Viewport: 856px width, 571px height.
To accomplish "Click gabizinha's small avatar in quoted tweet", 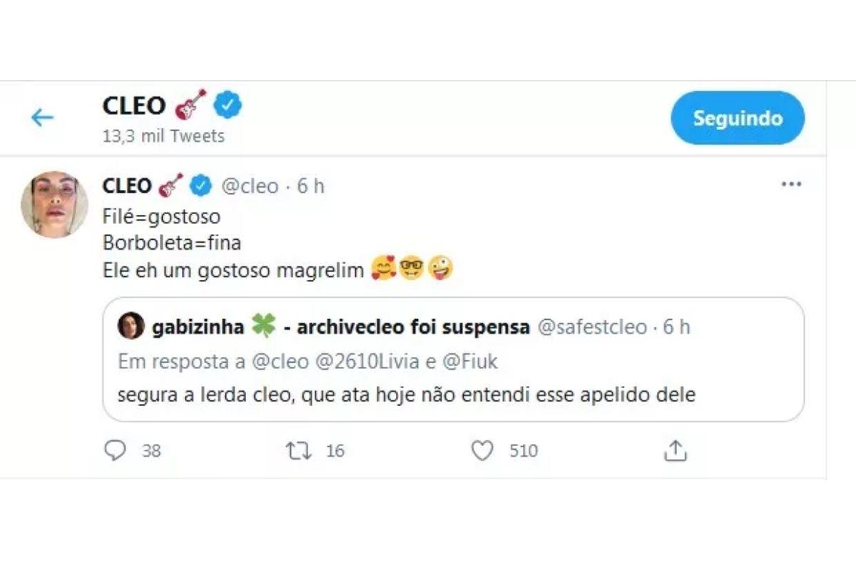I will coord(131,327).
